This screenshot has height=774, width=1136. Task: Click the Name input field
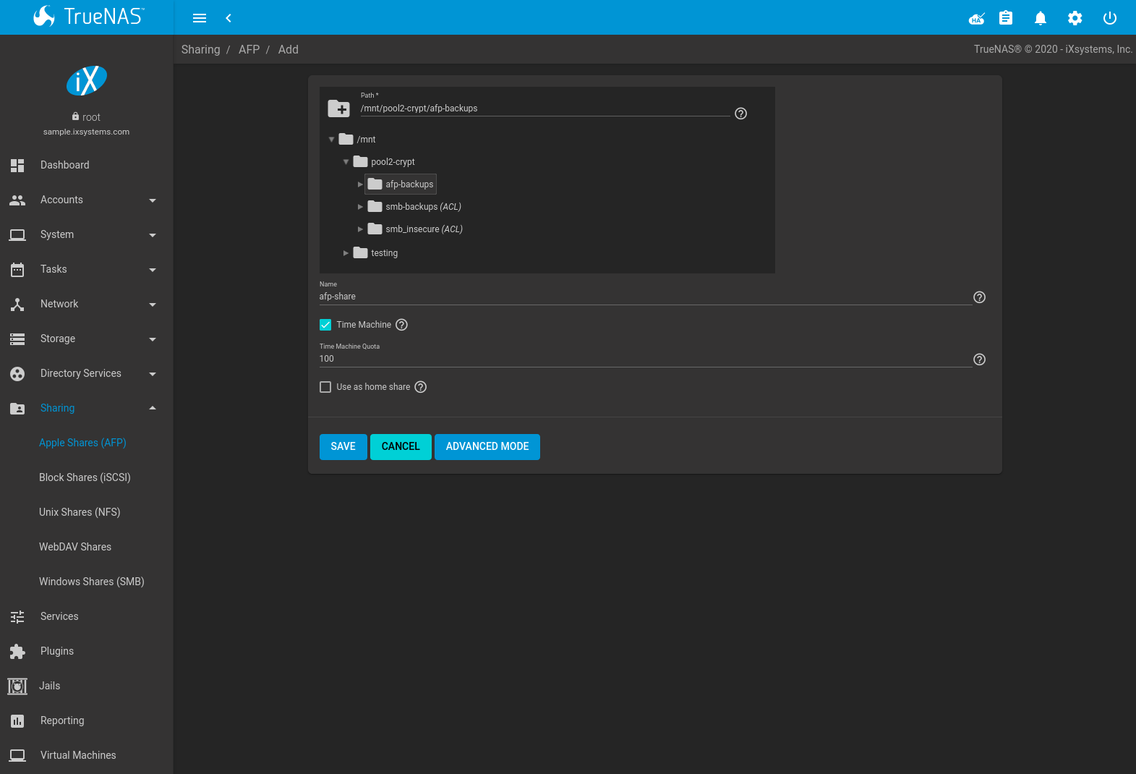(x=645, y=297)
